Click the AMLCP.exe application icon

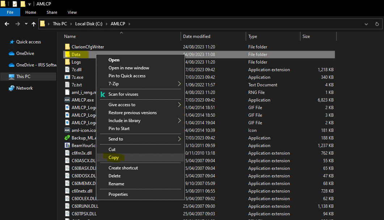(67, 100)
